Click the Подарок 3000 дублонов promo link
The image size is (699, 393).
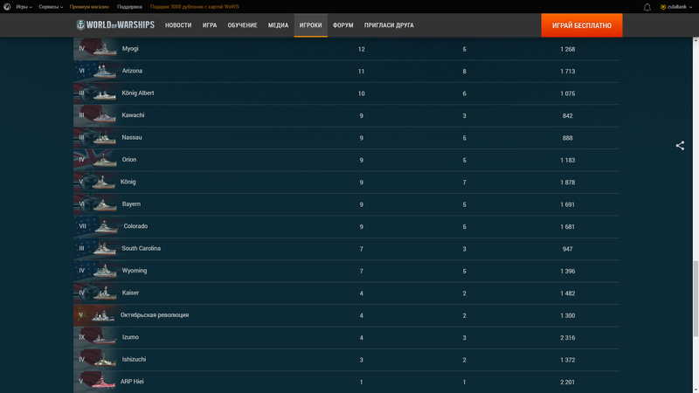point(194,7)
